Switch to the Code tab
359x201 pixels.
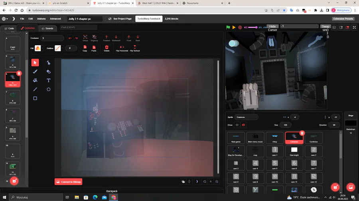click(9, 28)
